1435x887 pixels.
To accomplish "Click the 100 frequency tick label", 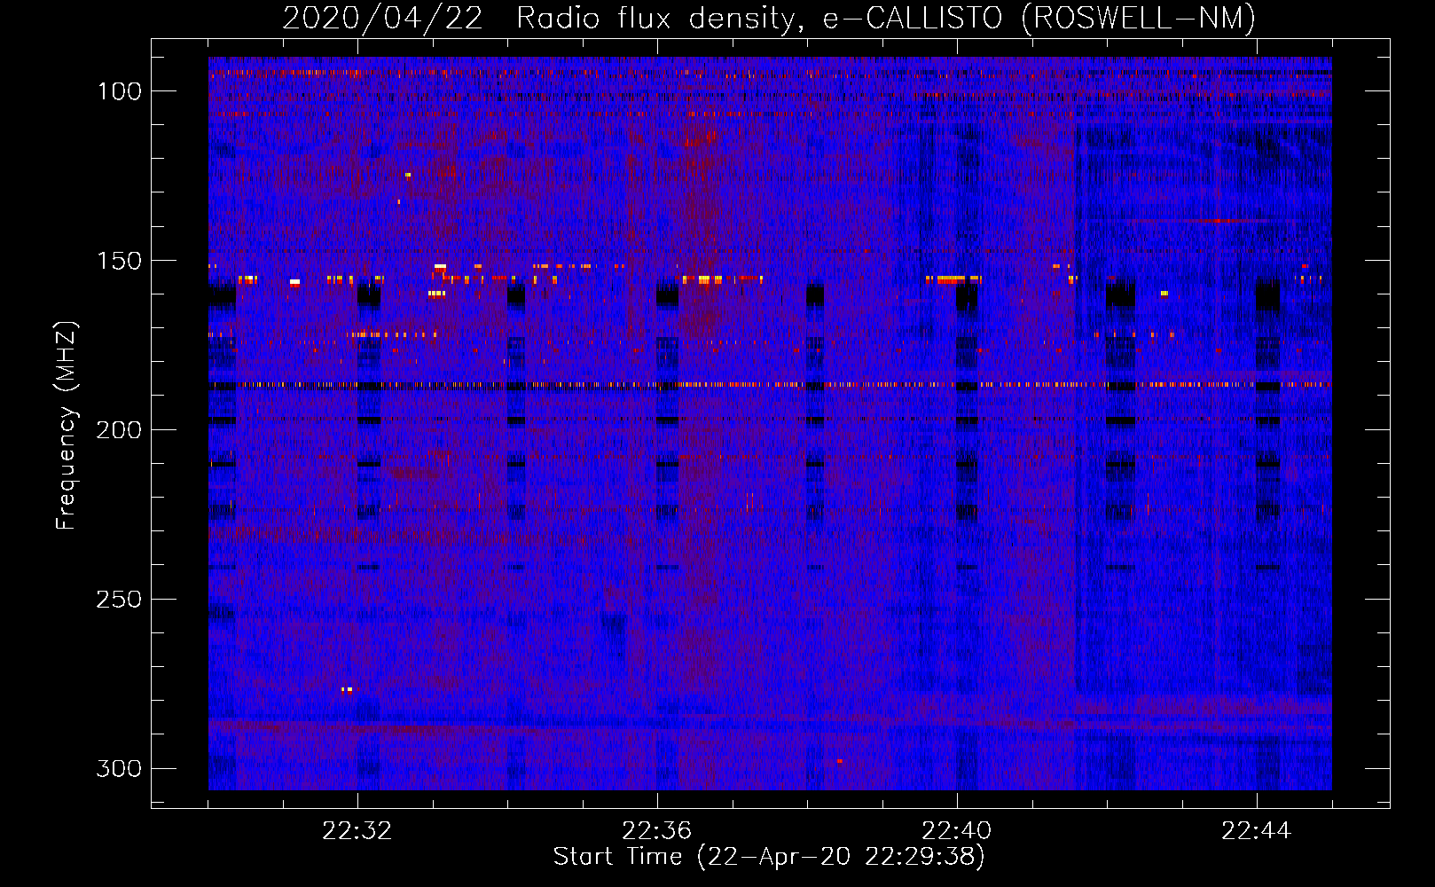I will click(x=119, y=91).
